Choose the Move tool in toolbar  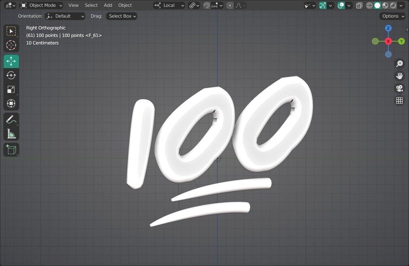pos(11,61)
